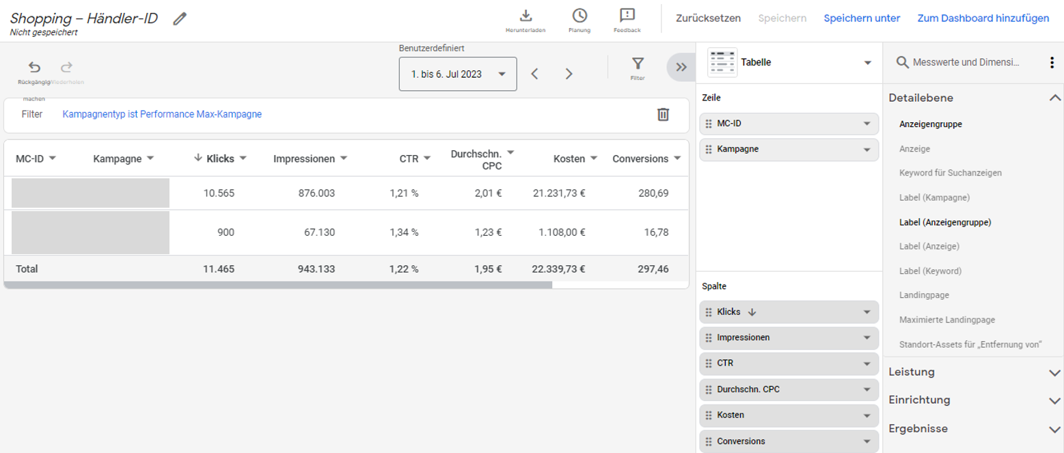Image resolution: width=1064 pixels, height=453 pixels.
Task: Click Zum Dashboard hinzufügen
Action: tap(983, 18)
